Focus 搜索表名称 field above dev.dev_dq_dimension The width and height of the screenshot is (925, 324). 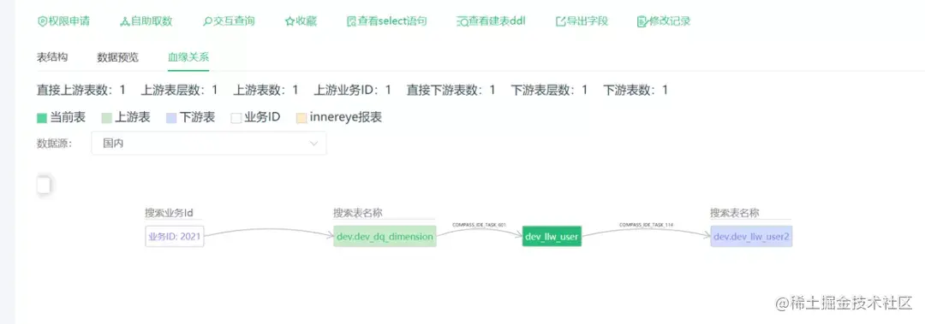tap(384, 213)
